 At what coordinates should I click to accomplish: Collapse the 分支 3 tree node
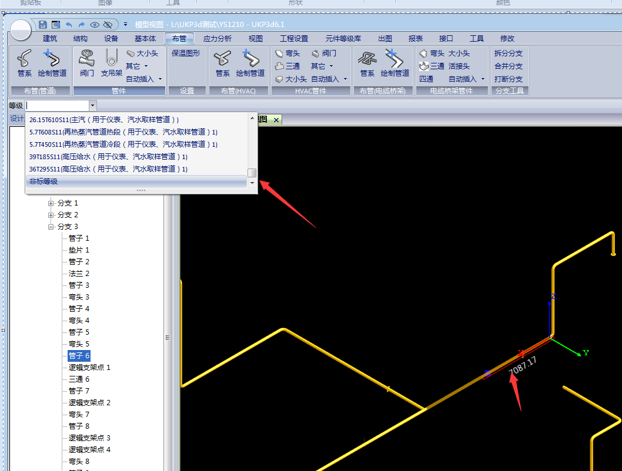(51, 227)
